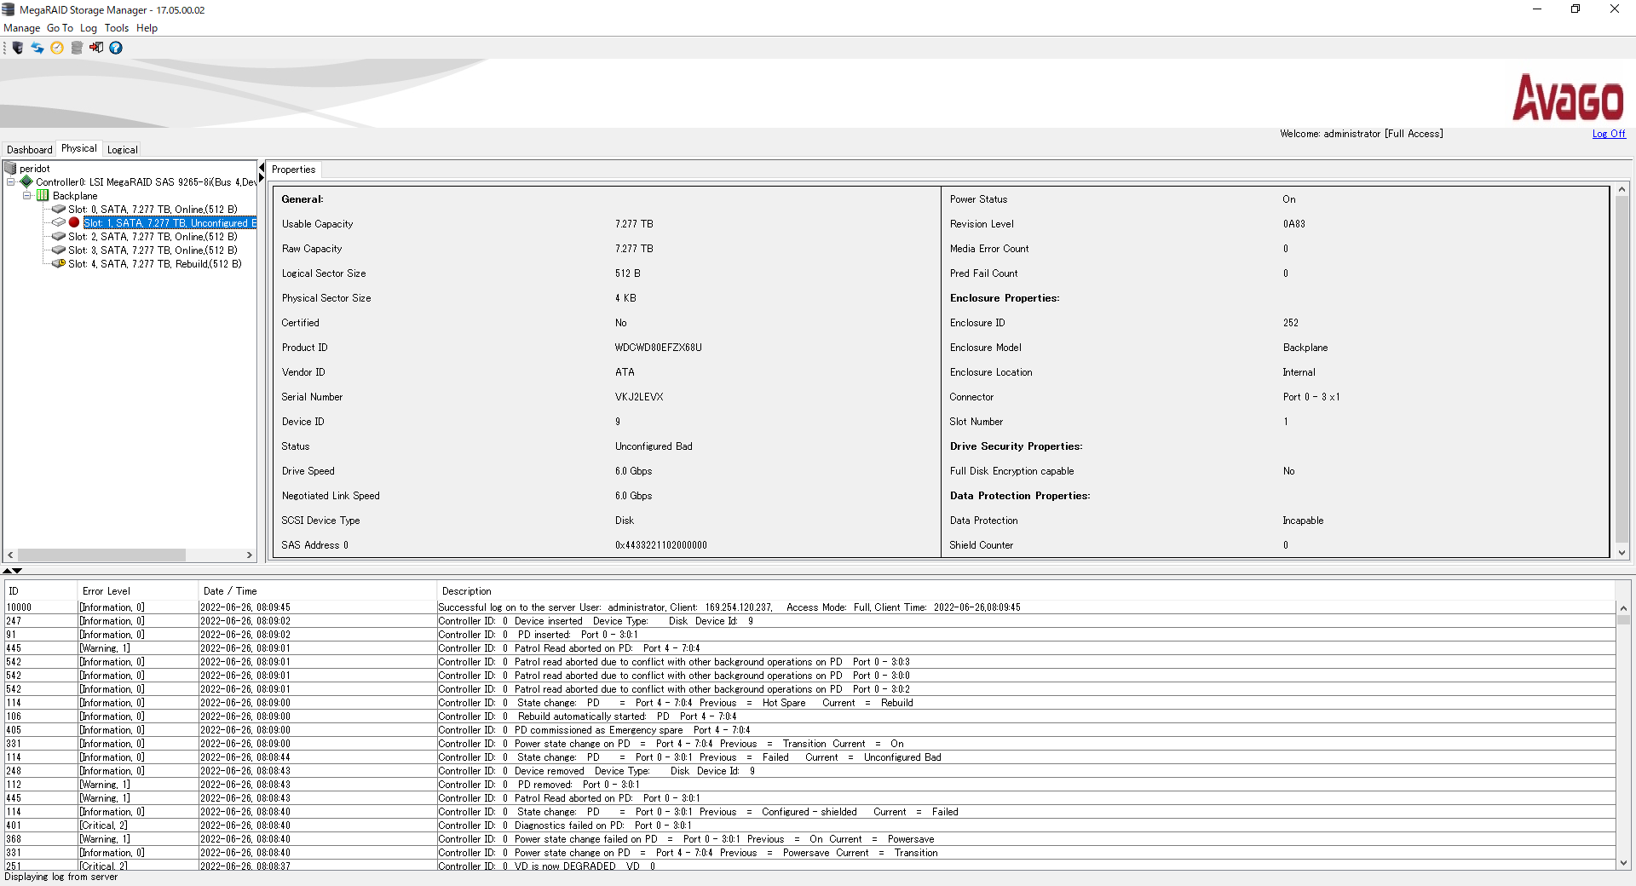The height and width of the screenshot is (886, 1636).
Task: Select Slot 1 Unconfigured Bad drive
Action: tap(170, 222)
